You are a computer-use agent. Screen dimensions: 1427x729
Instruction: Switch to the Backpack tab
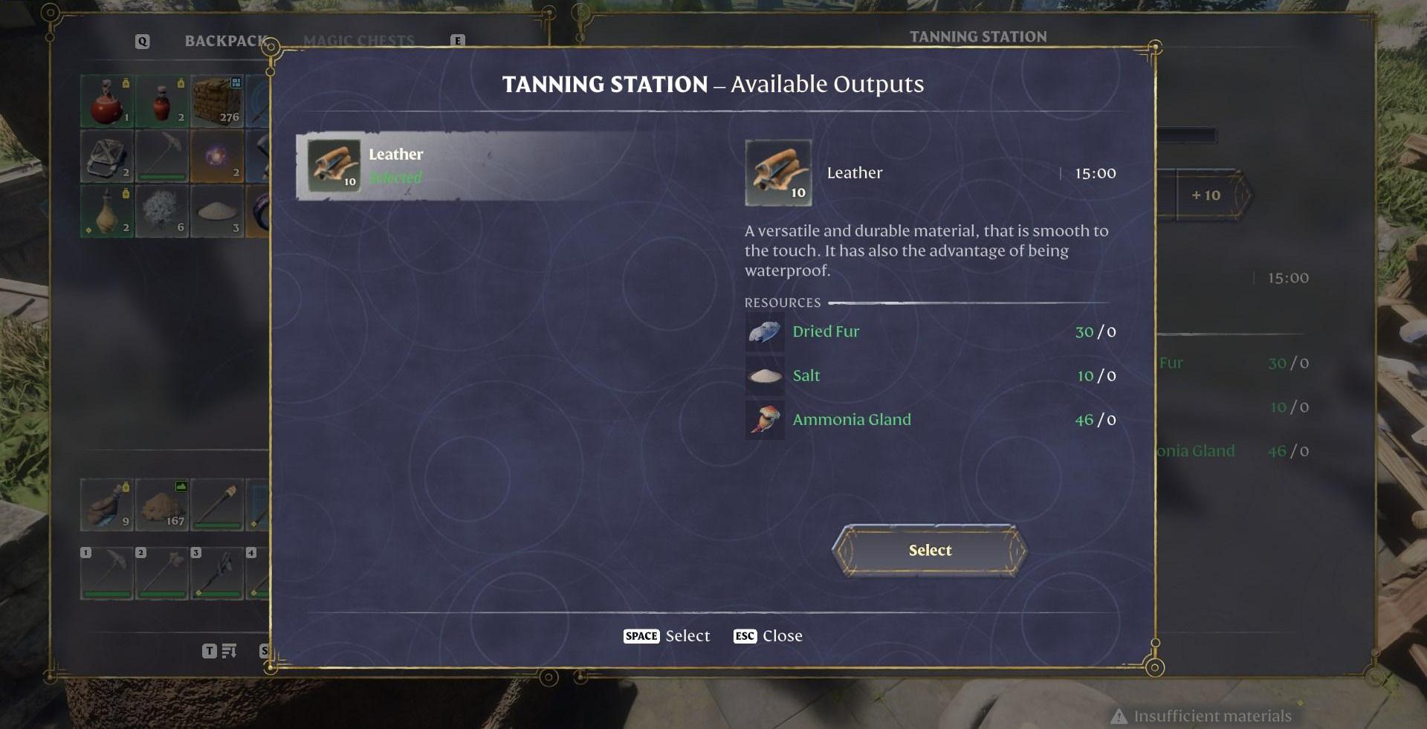pos(225,41)
